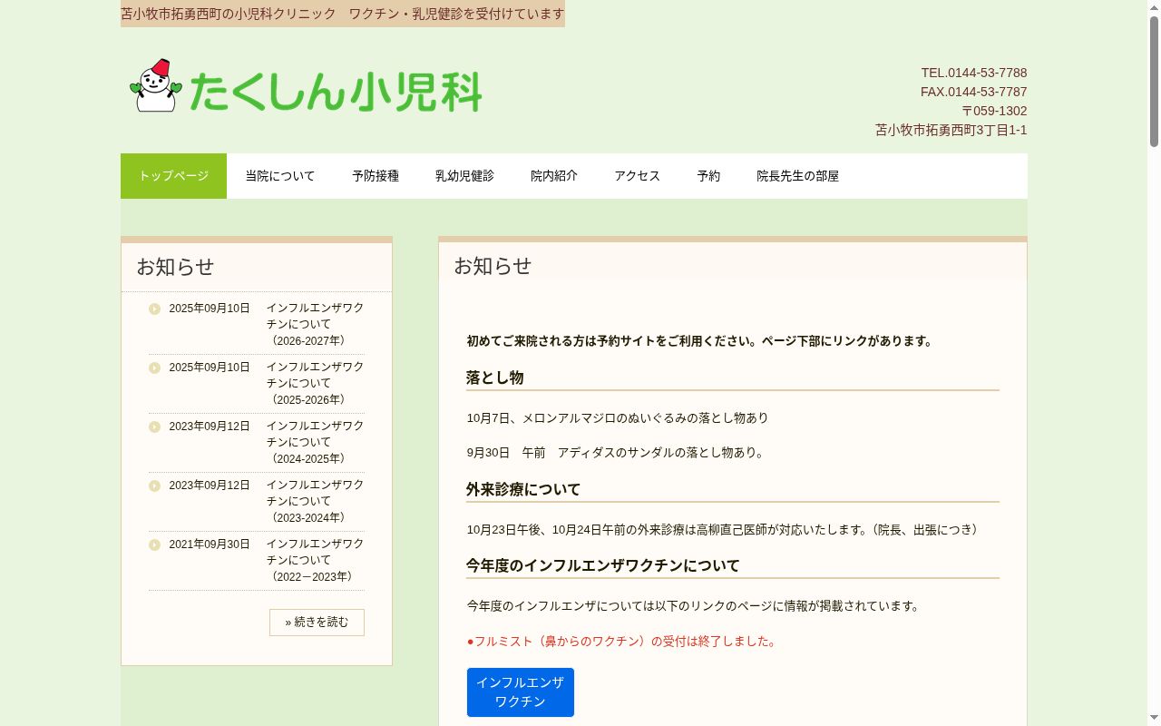This screenshot has height=726, width=1161.
Task: Open インフルエンザワクチンについて（2024-2025年） link
Action: click(315, 442)
